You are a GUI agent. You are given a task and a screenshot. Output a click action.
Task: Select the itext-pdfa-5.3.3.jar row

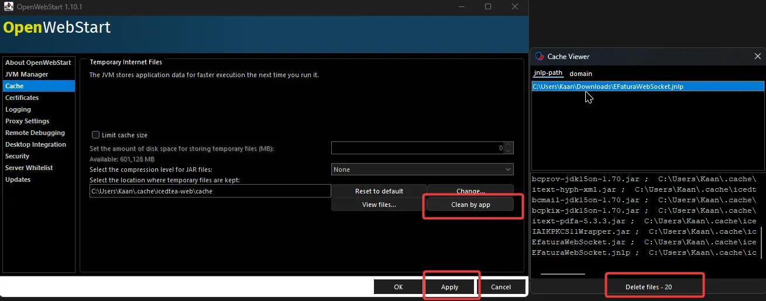click(644, 221)
